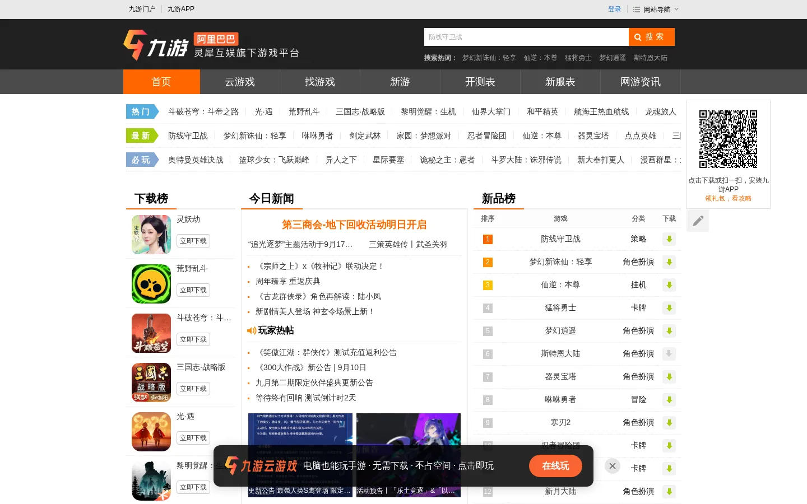This screenshot has height=504, width=807.
Task: Click 立即下载 for 荒野乱斗
Action: click(x=193, y=290)
